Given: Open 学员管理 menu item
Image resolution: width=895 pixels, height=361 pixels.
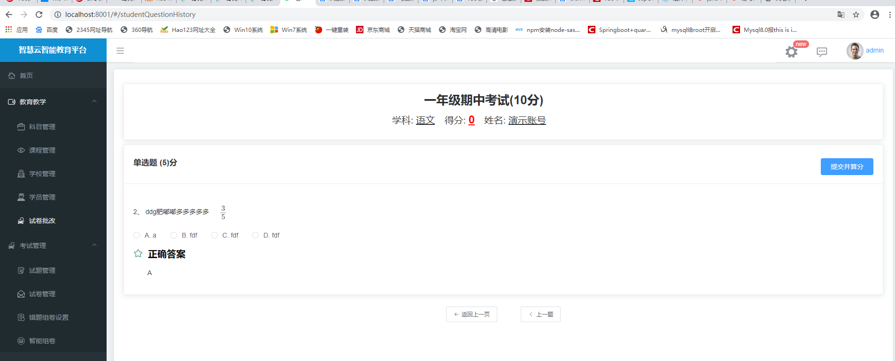Looking at the screenshot, I should pos(53,197).
